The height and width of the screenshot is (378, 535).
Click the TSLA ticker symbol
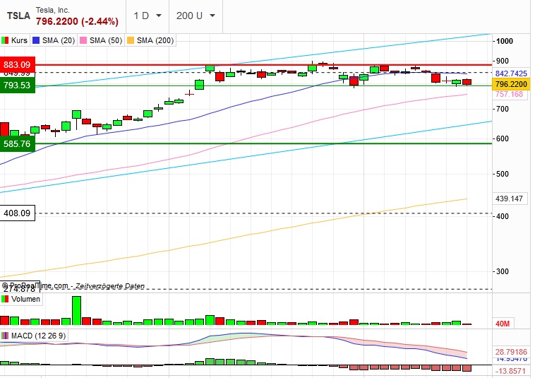pos(18,16)
